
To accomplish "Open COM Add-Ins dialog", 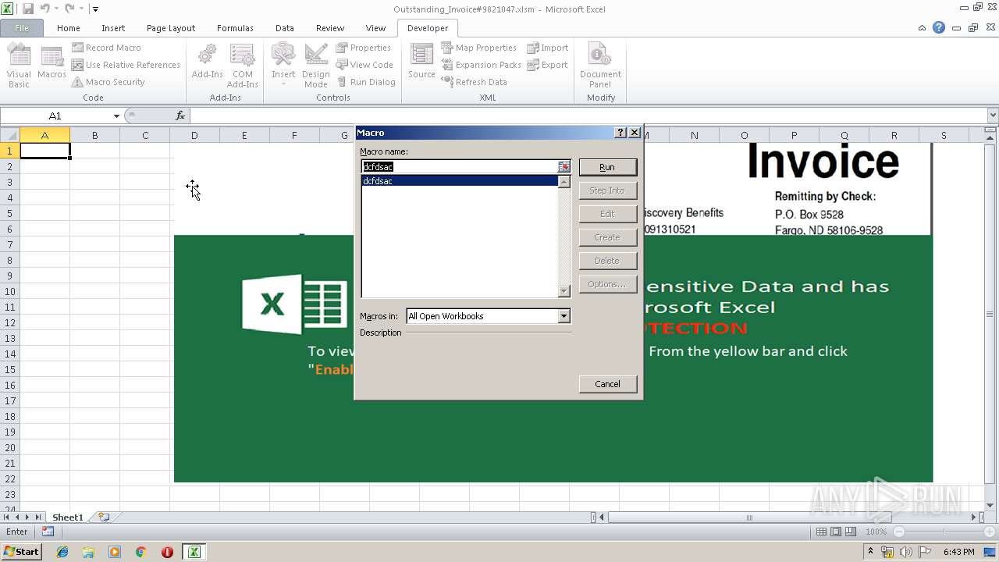I will coord(242,66).
